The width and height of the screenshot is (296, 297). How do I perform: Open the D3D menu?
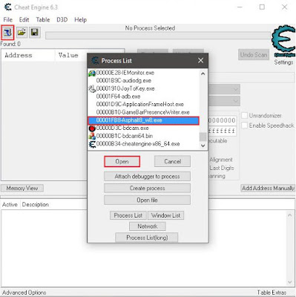coord(62,20)
